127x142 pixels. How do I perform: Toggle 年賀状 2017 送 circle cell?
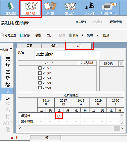(x=58, y=116)
